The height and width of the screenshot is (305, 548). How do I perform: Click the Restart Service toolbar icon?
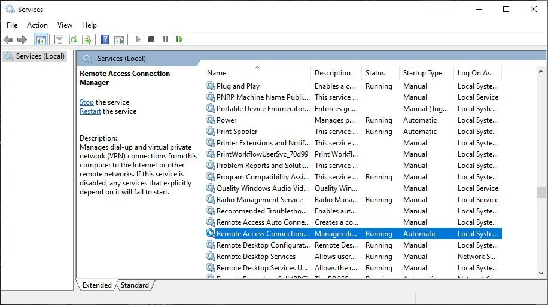[x=179, y=39]
